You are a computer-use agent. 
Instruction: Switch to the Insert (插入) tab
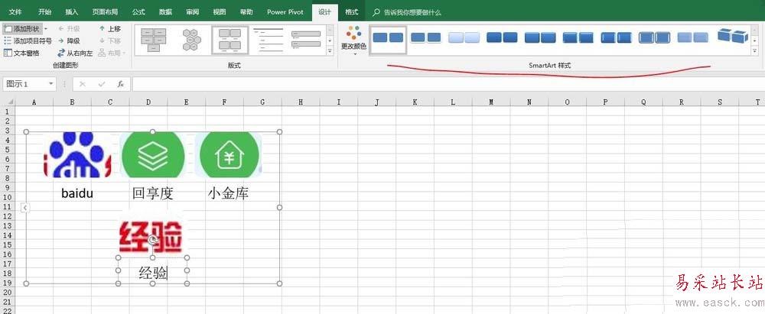click(x=72, y=12)
